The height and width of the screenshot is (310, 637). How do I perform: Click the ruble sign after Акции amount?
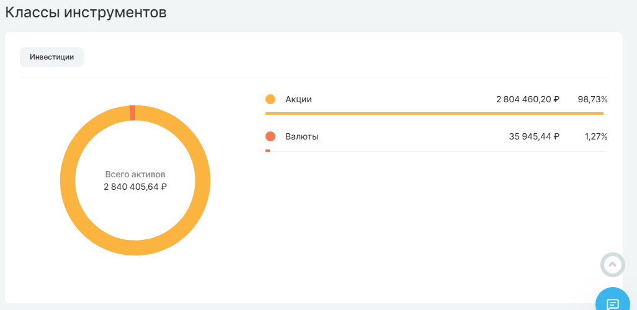(x=556, y=99)
